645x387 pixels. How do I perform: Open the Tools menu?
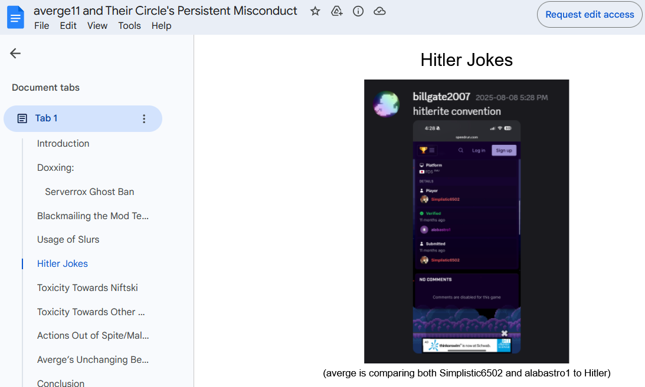(x=130, y=26)
